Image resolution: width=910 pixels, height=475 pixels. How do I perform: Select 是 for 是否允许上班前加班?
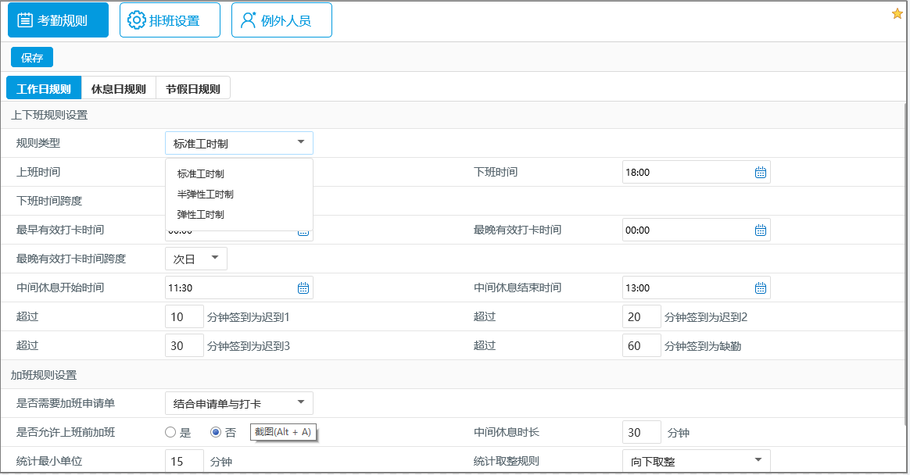pos(170,433)
